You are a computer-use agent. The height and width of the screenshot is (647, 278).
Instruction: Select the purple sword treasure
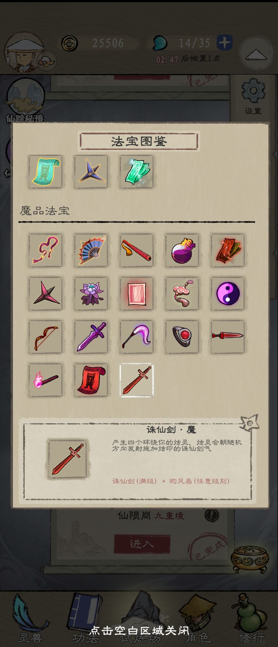(91, 337)
